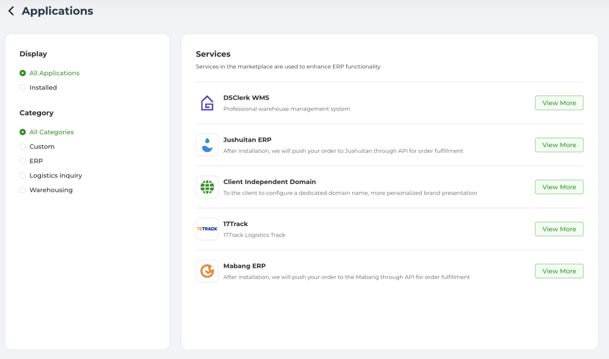This screenshot has width=609, height=359.
Task: Click the 17Track logo icon
Action: pyautogui.click(x=207, y=229)
